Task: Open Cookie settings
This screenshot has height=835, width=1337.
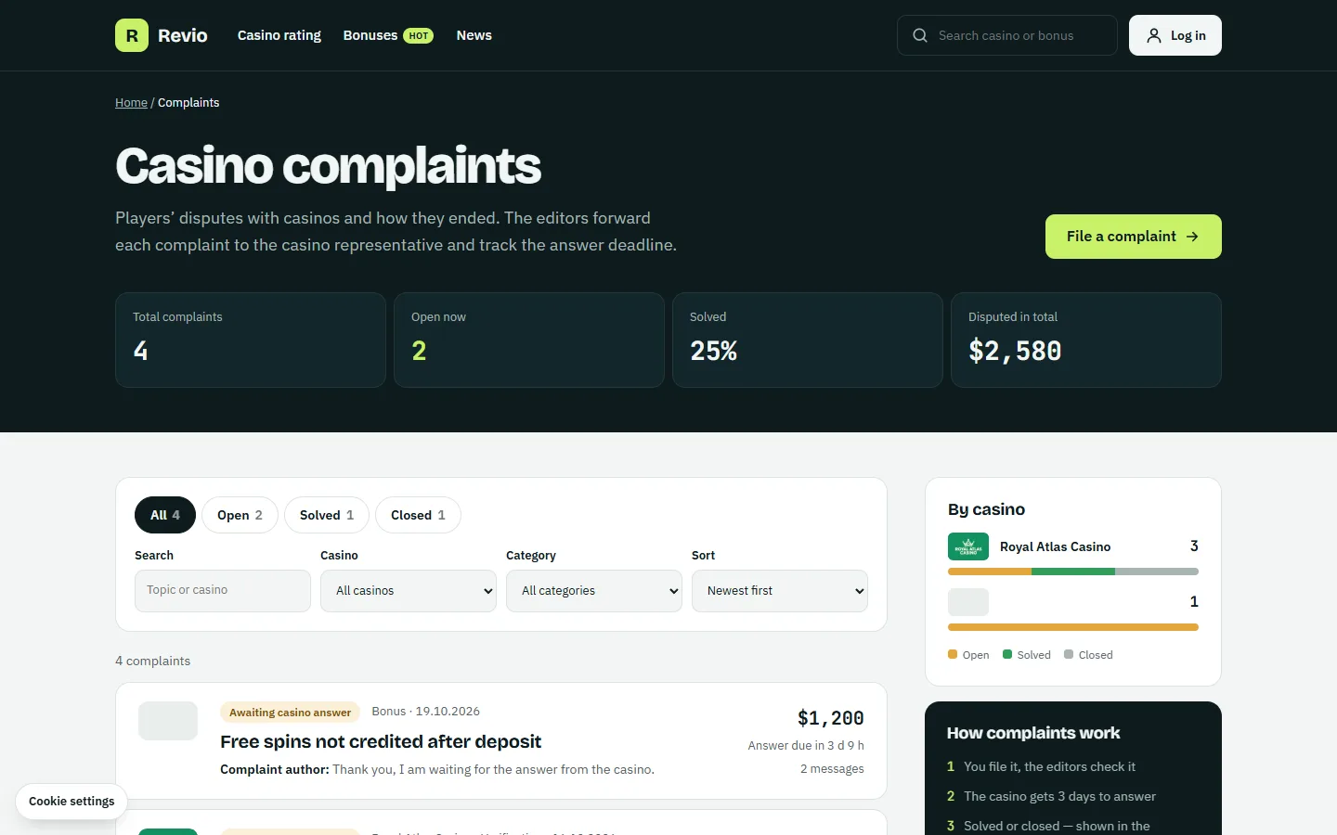Action: click(x=71, y=802)
